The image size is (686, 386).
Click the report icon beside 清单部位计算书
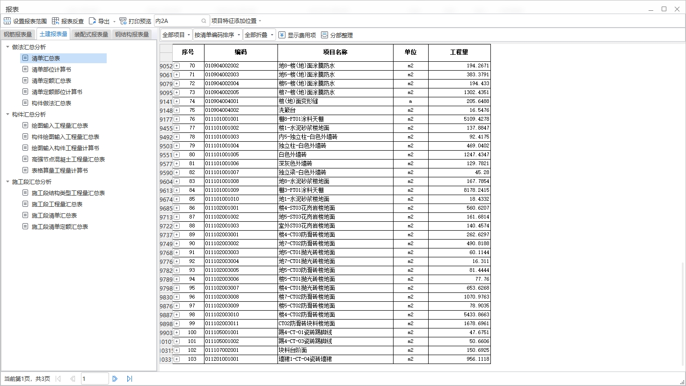[25, 69]
